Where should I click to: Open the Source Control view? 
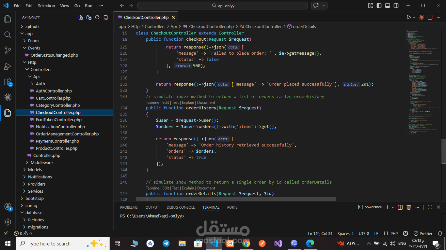(x=8, y=50)
